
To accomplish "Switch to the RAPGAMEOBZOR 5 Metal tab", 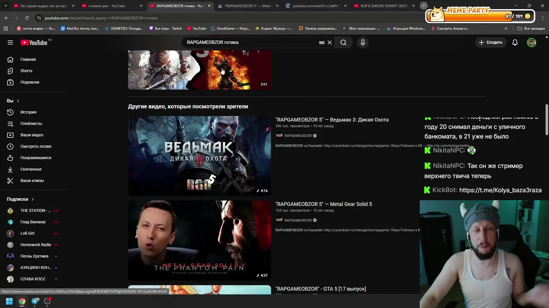I will pos(248,6).
